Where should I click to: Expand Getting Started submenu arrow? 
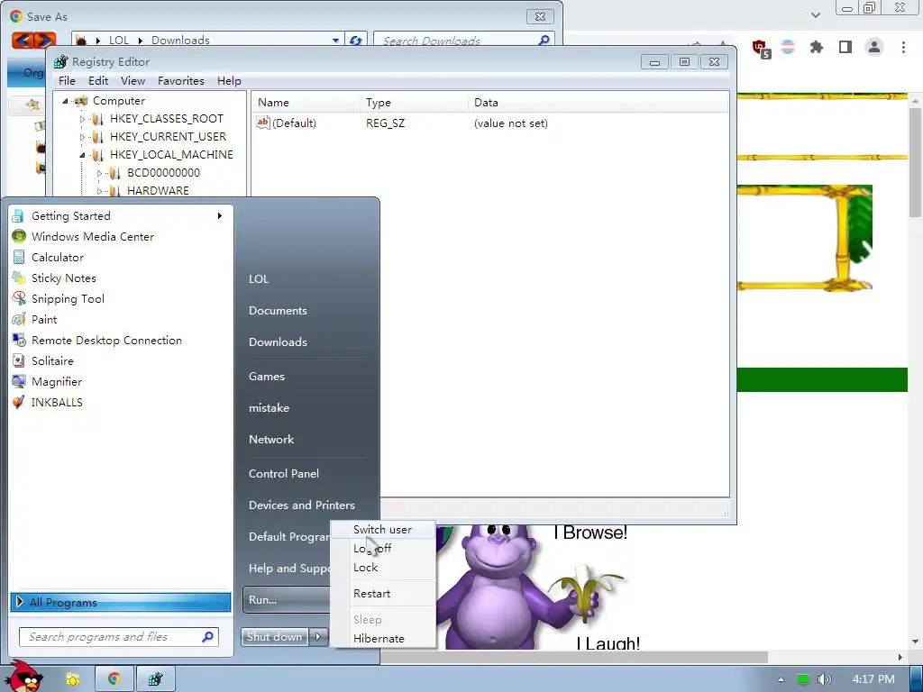point(220,216)
